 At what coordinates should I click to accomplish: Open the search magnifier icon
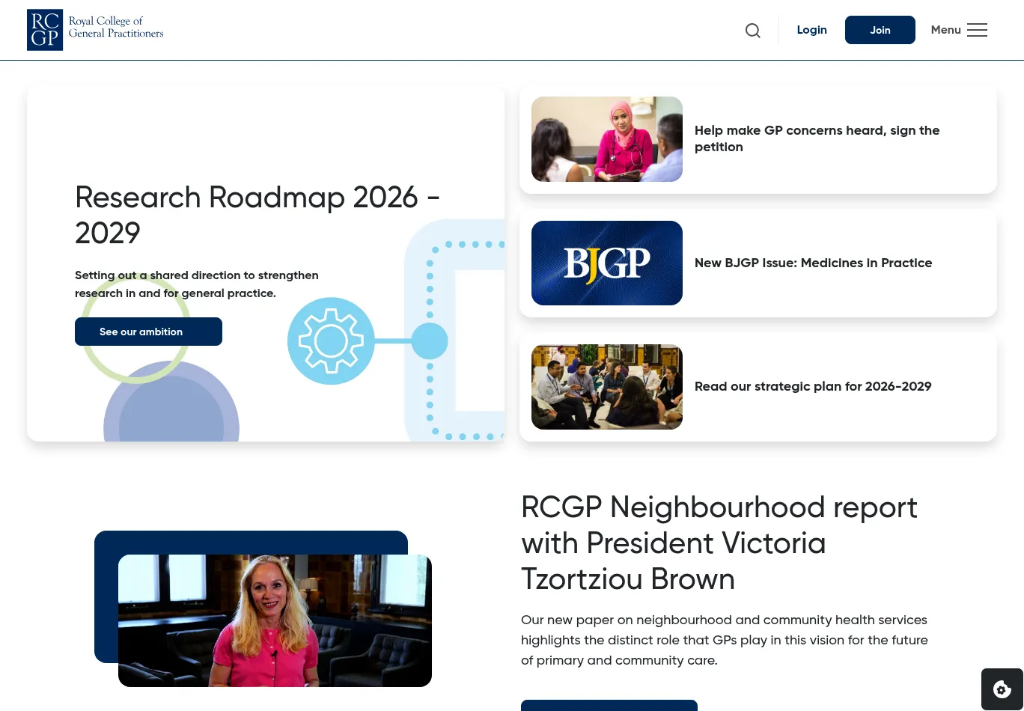click(x=753, y=30)
